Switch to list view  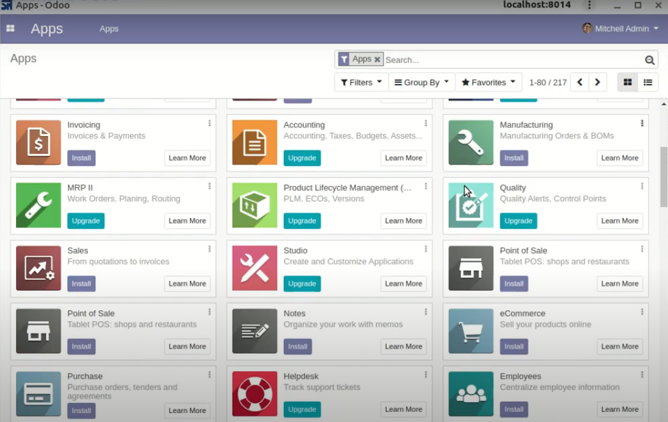pos(648,82)
